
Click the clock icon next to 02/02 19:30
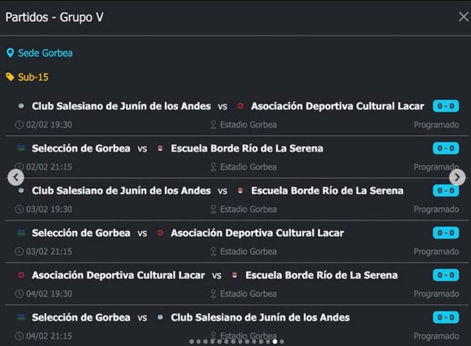click(19, 125)
